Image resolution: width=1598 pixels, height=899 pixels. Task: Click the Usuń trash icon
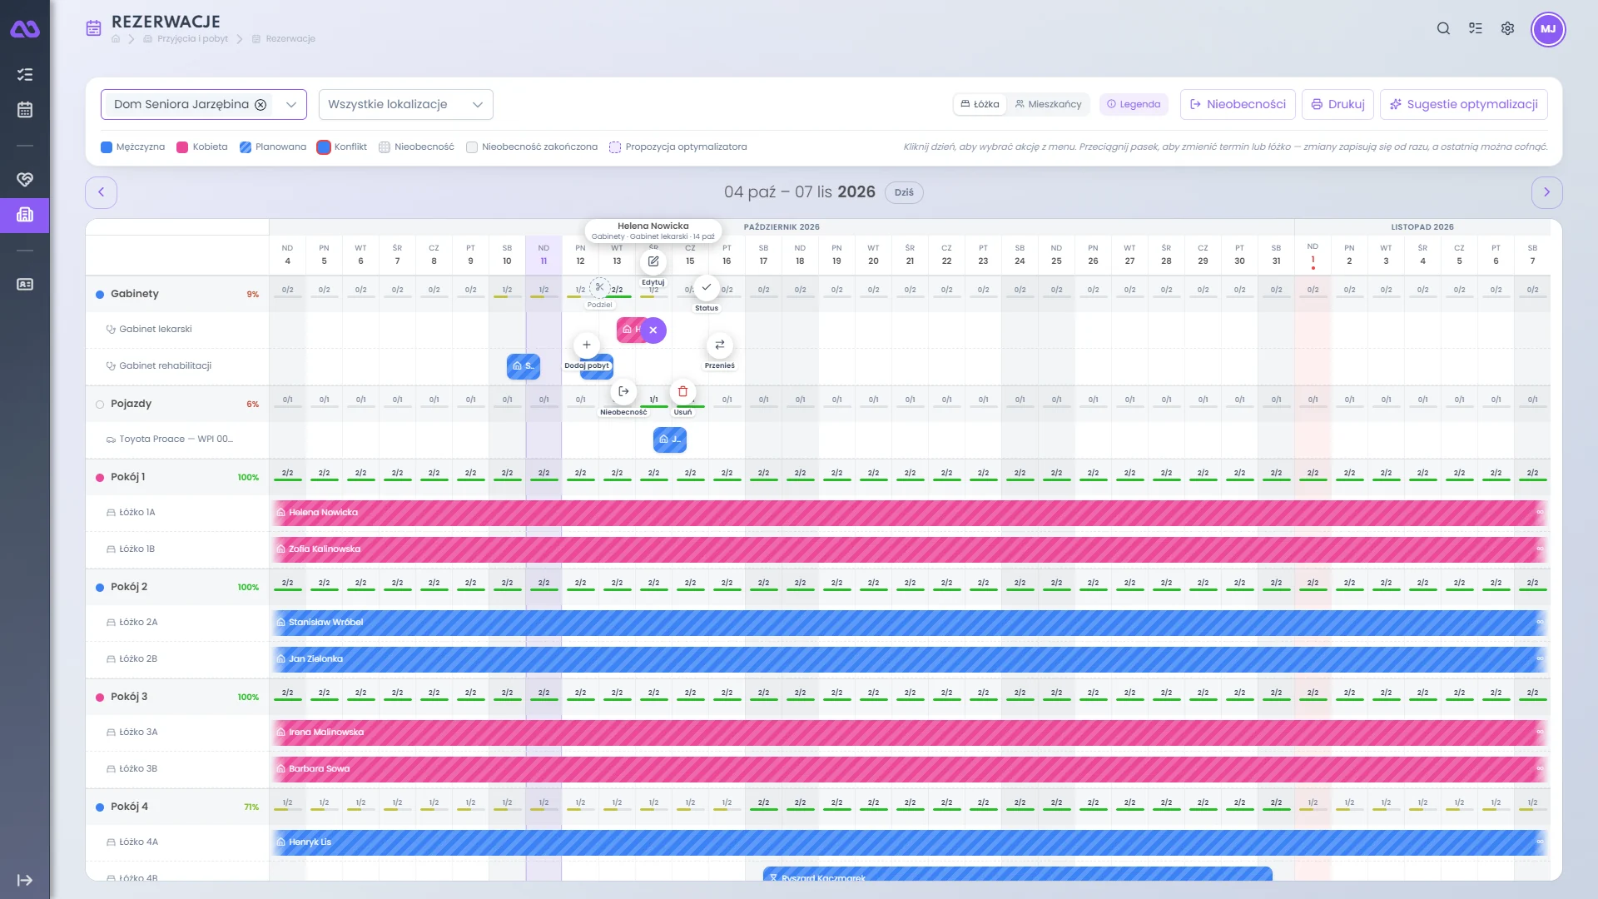point(682,391)
